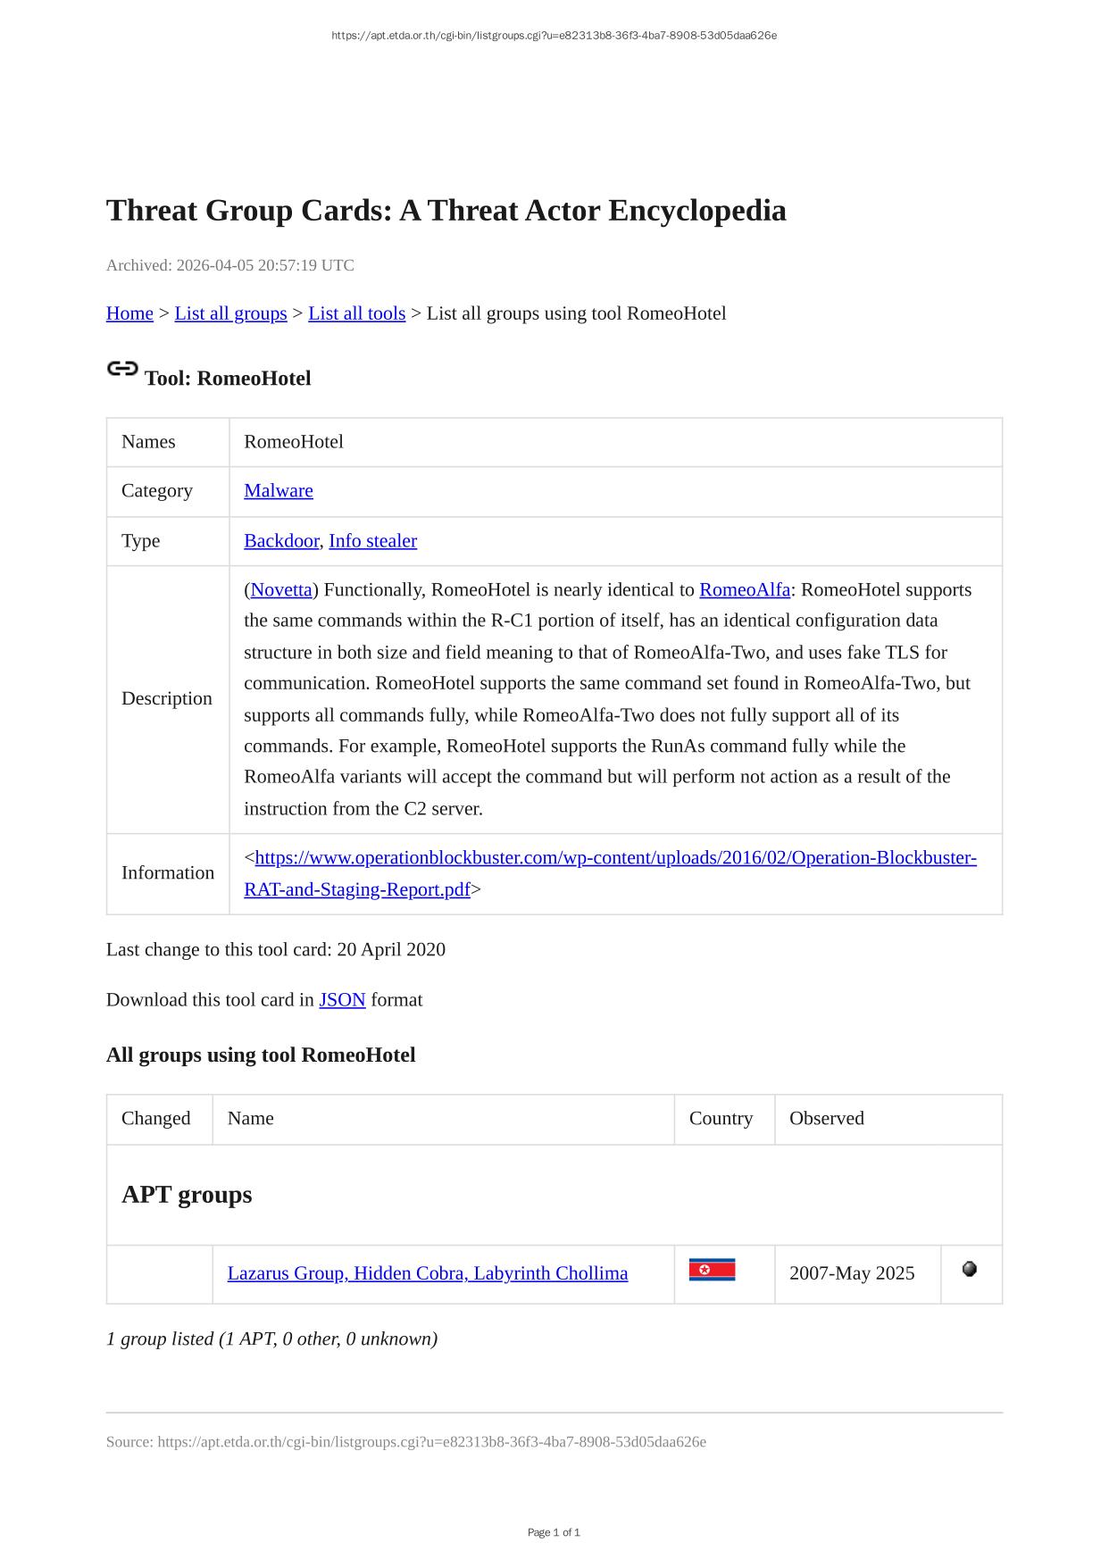
Task: Follow the Malware category link
Action: click(x=279, y=490)
